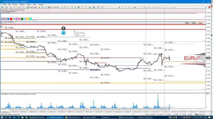Click the Epic Pen black circle icon
Viewport: 213px width, 119px height.
(64, 28)
